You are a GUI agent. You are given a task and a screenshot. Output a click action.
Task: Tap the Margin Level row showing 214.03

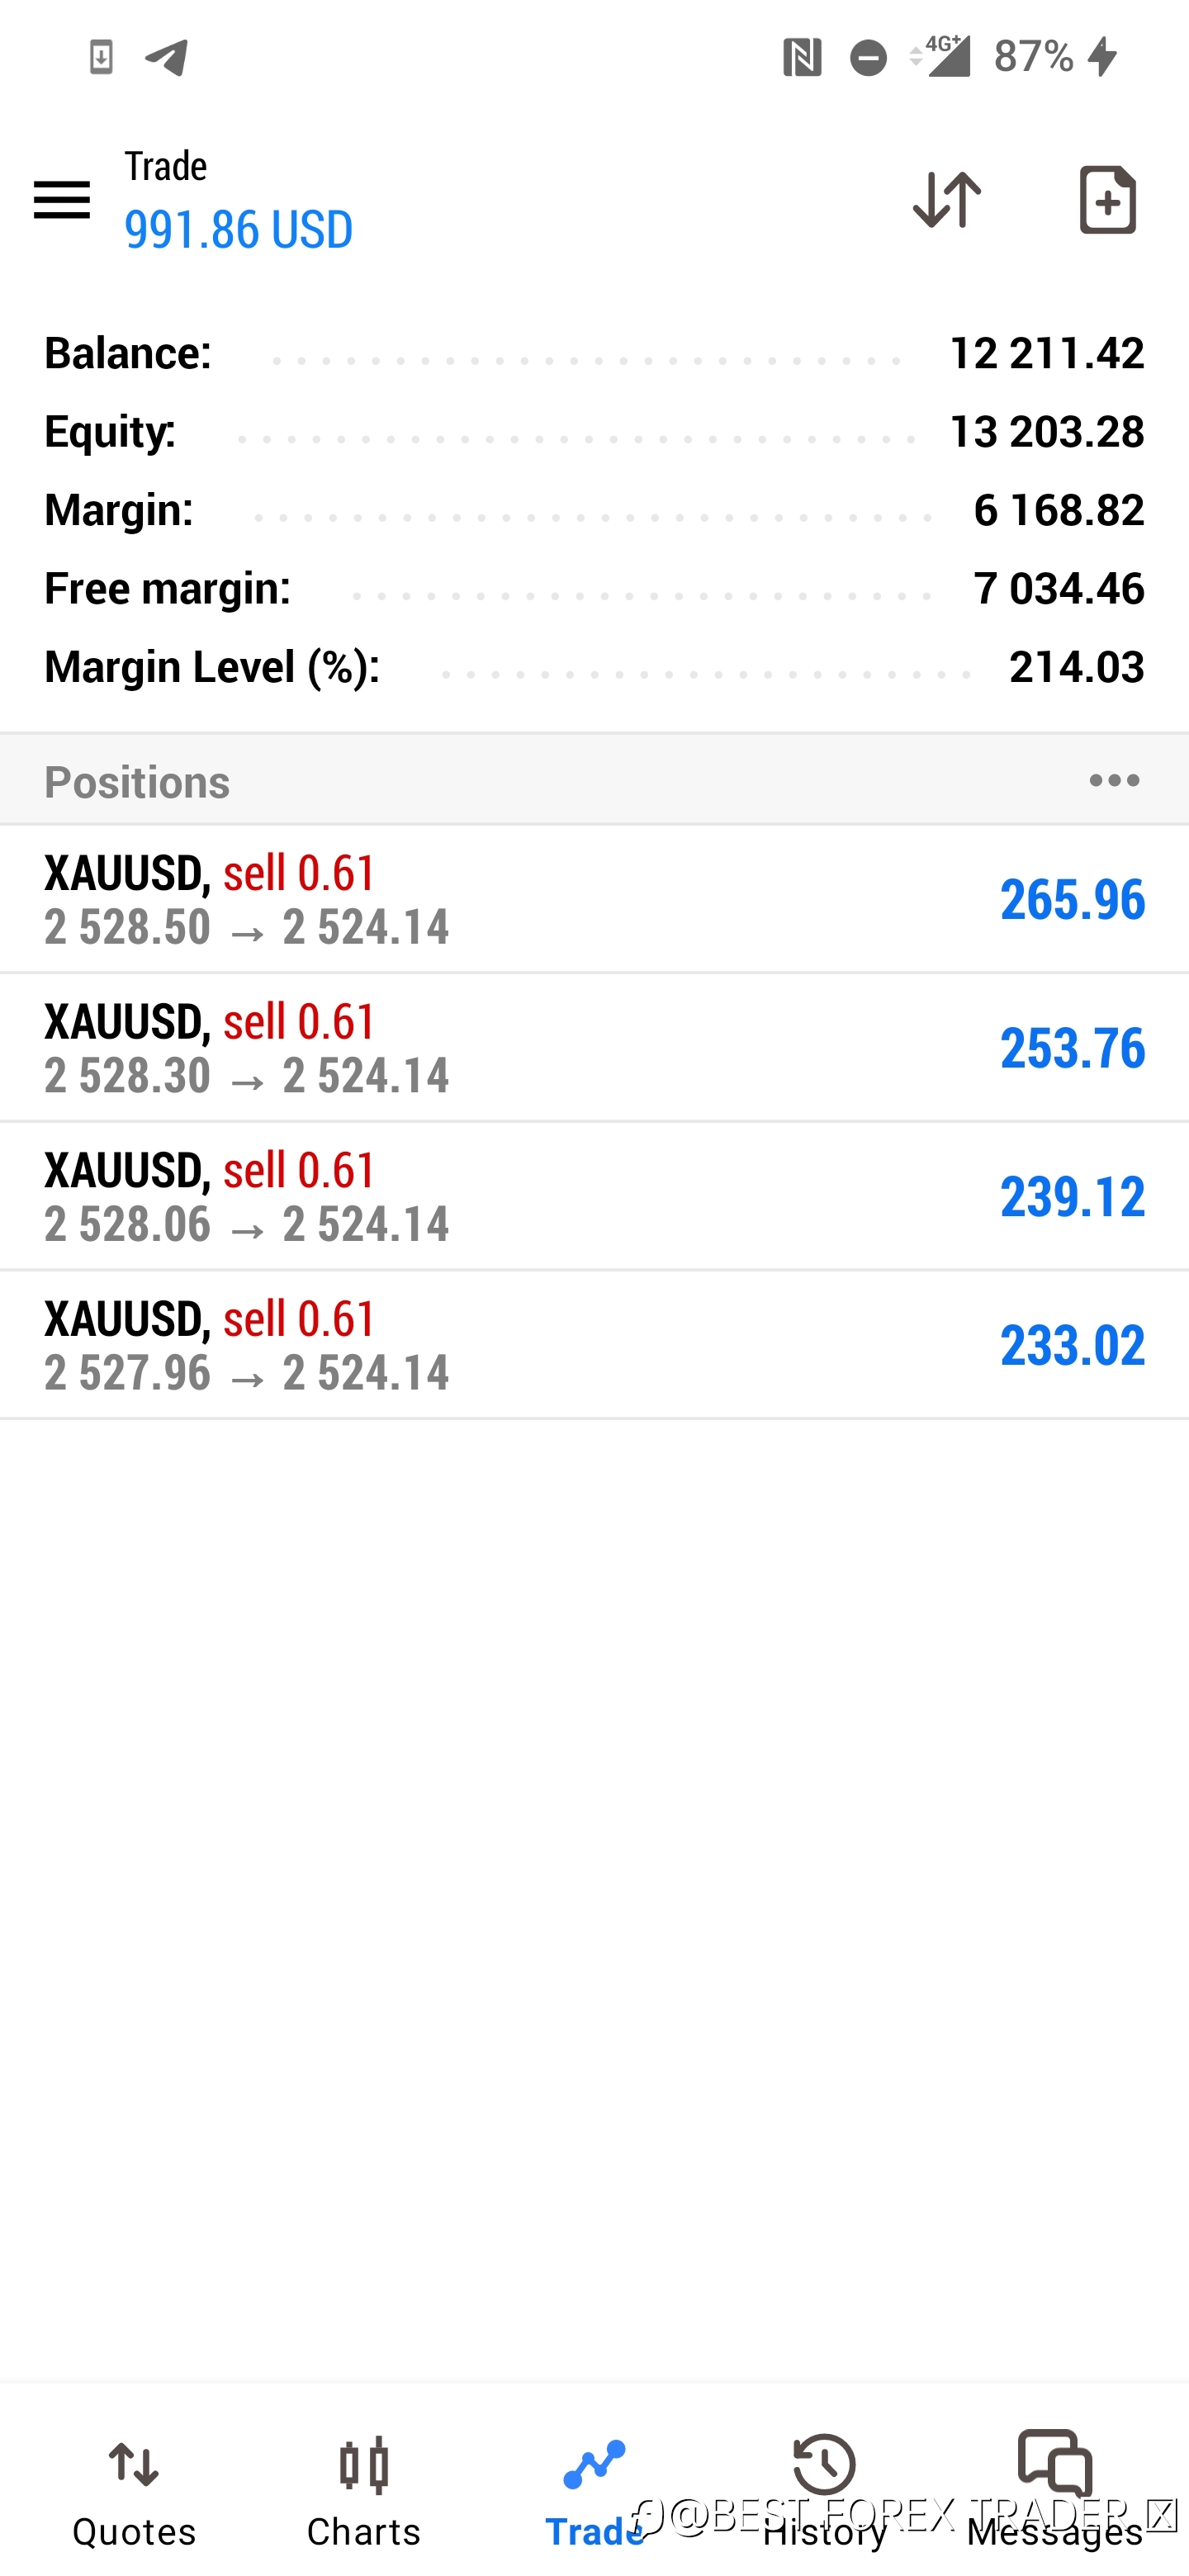click(x=594, y=667)
